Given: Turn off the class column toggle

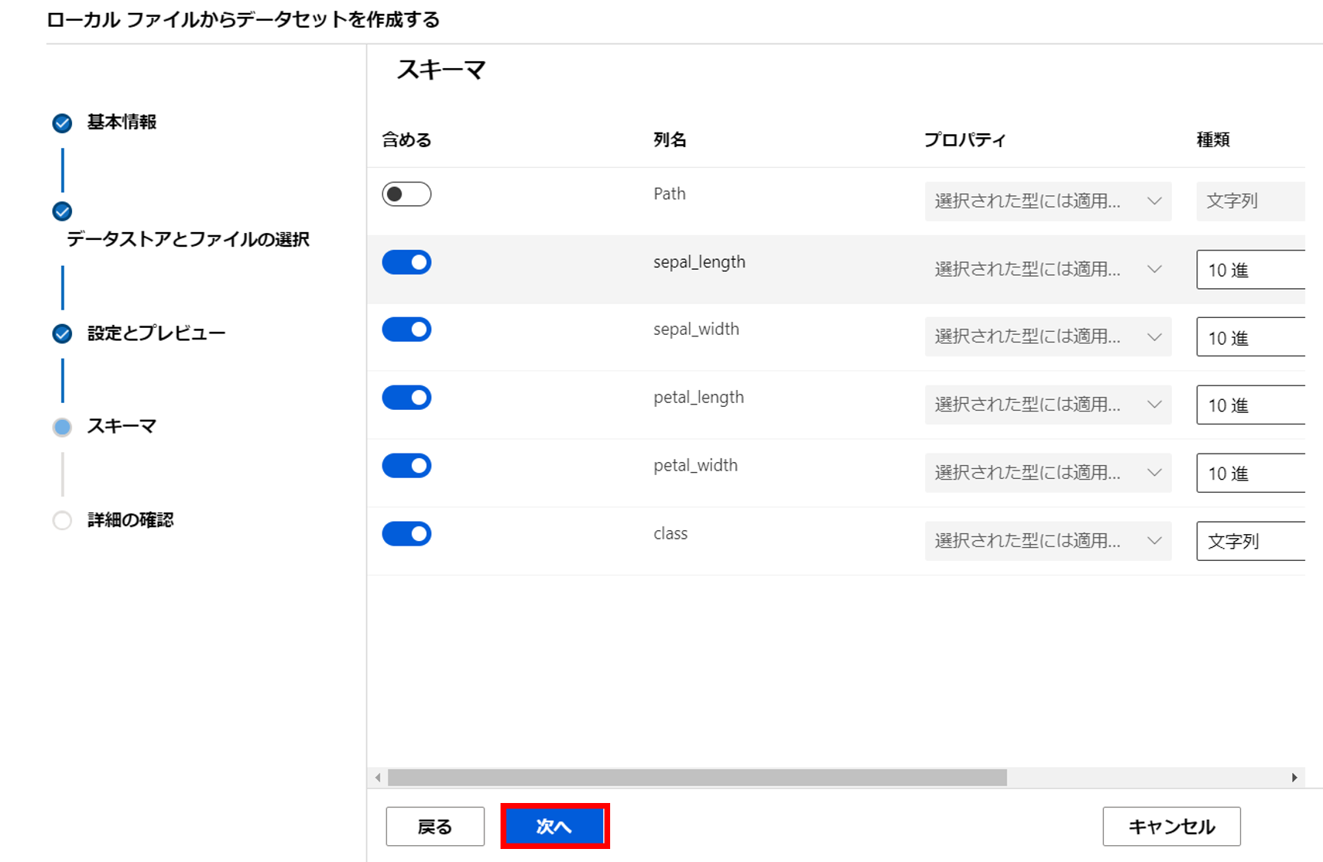Looking at the screenshot, I should click(406, 534).
